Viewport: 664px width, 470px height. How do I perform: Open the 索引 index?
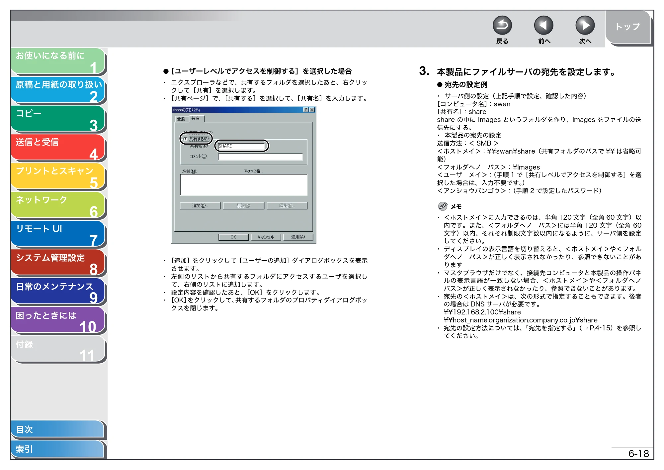[57, 449]
